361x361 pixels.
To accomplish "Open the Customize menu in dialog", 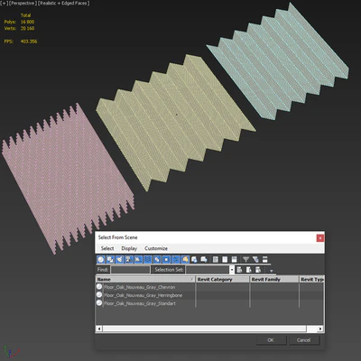I will tap(156, 248).
